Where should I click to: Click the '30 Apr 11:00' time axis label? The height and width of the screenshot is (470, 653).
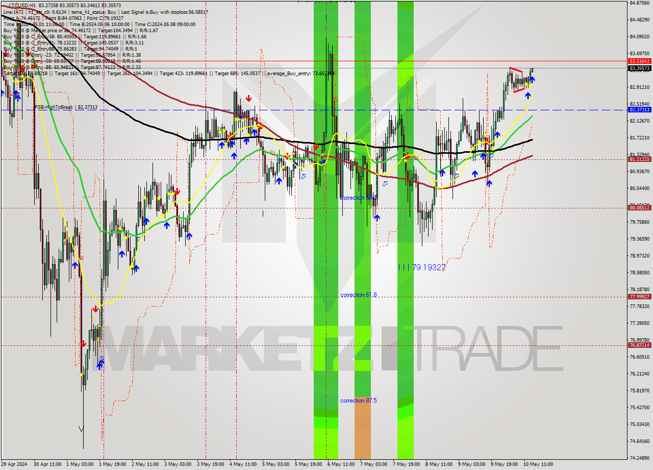(47, 464)
